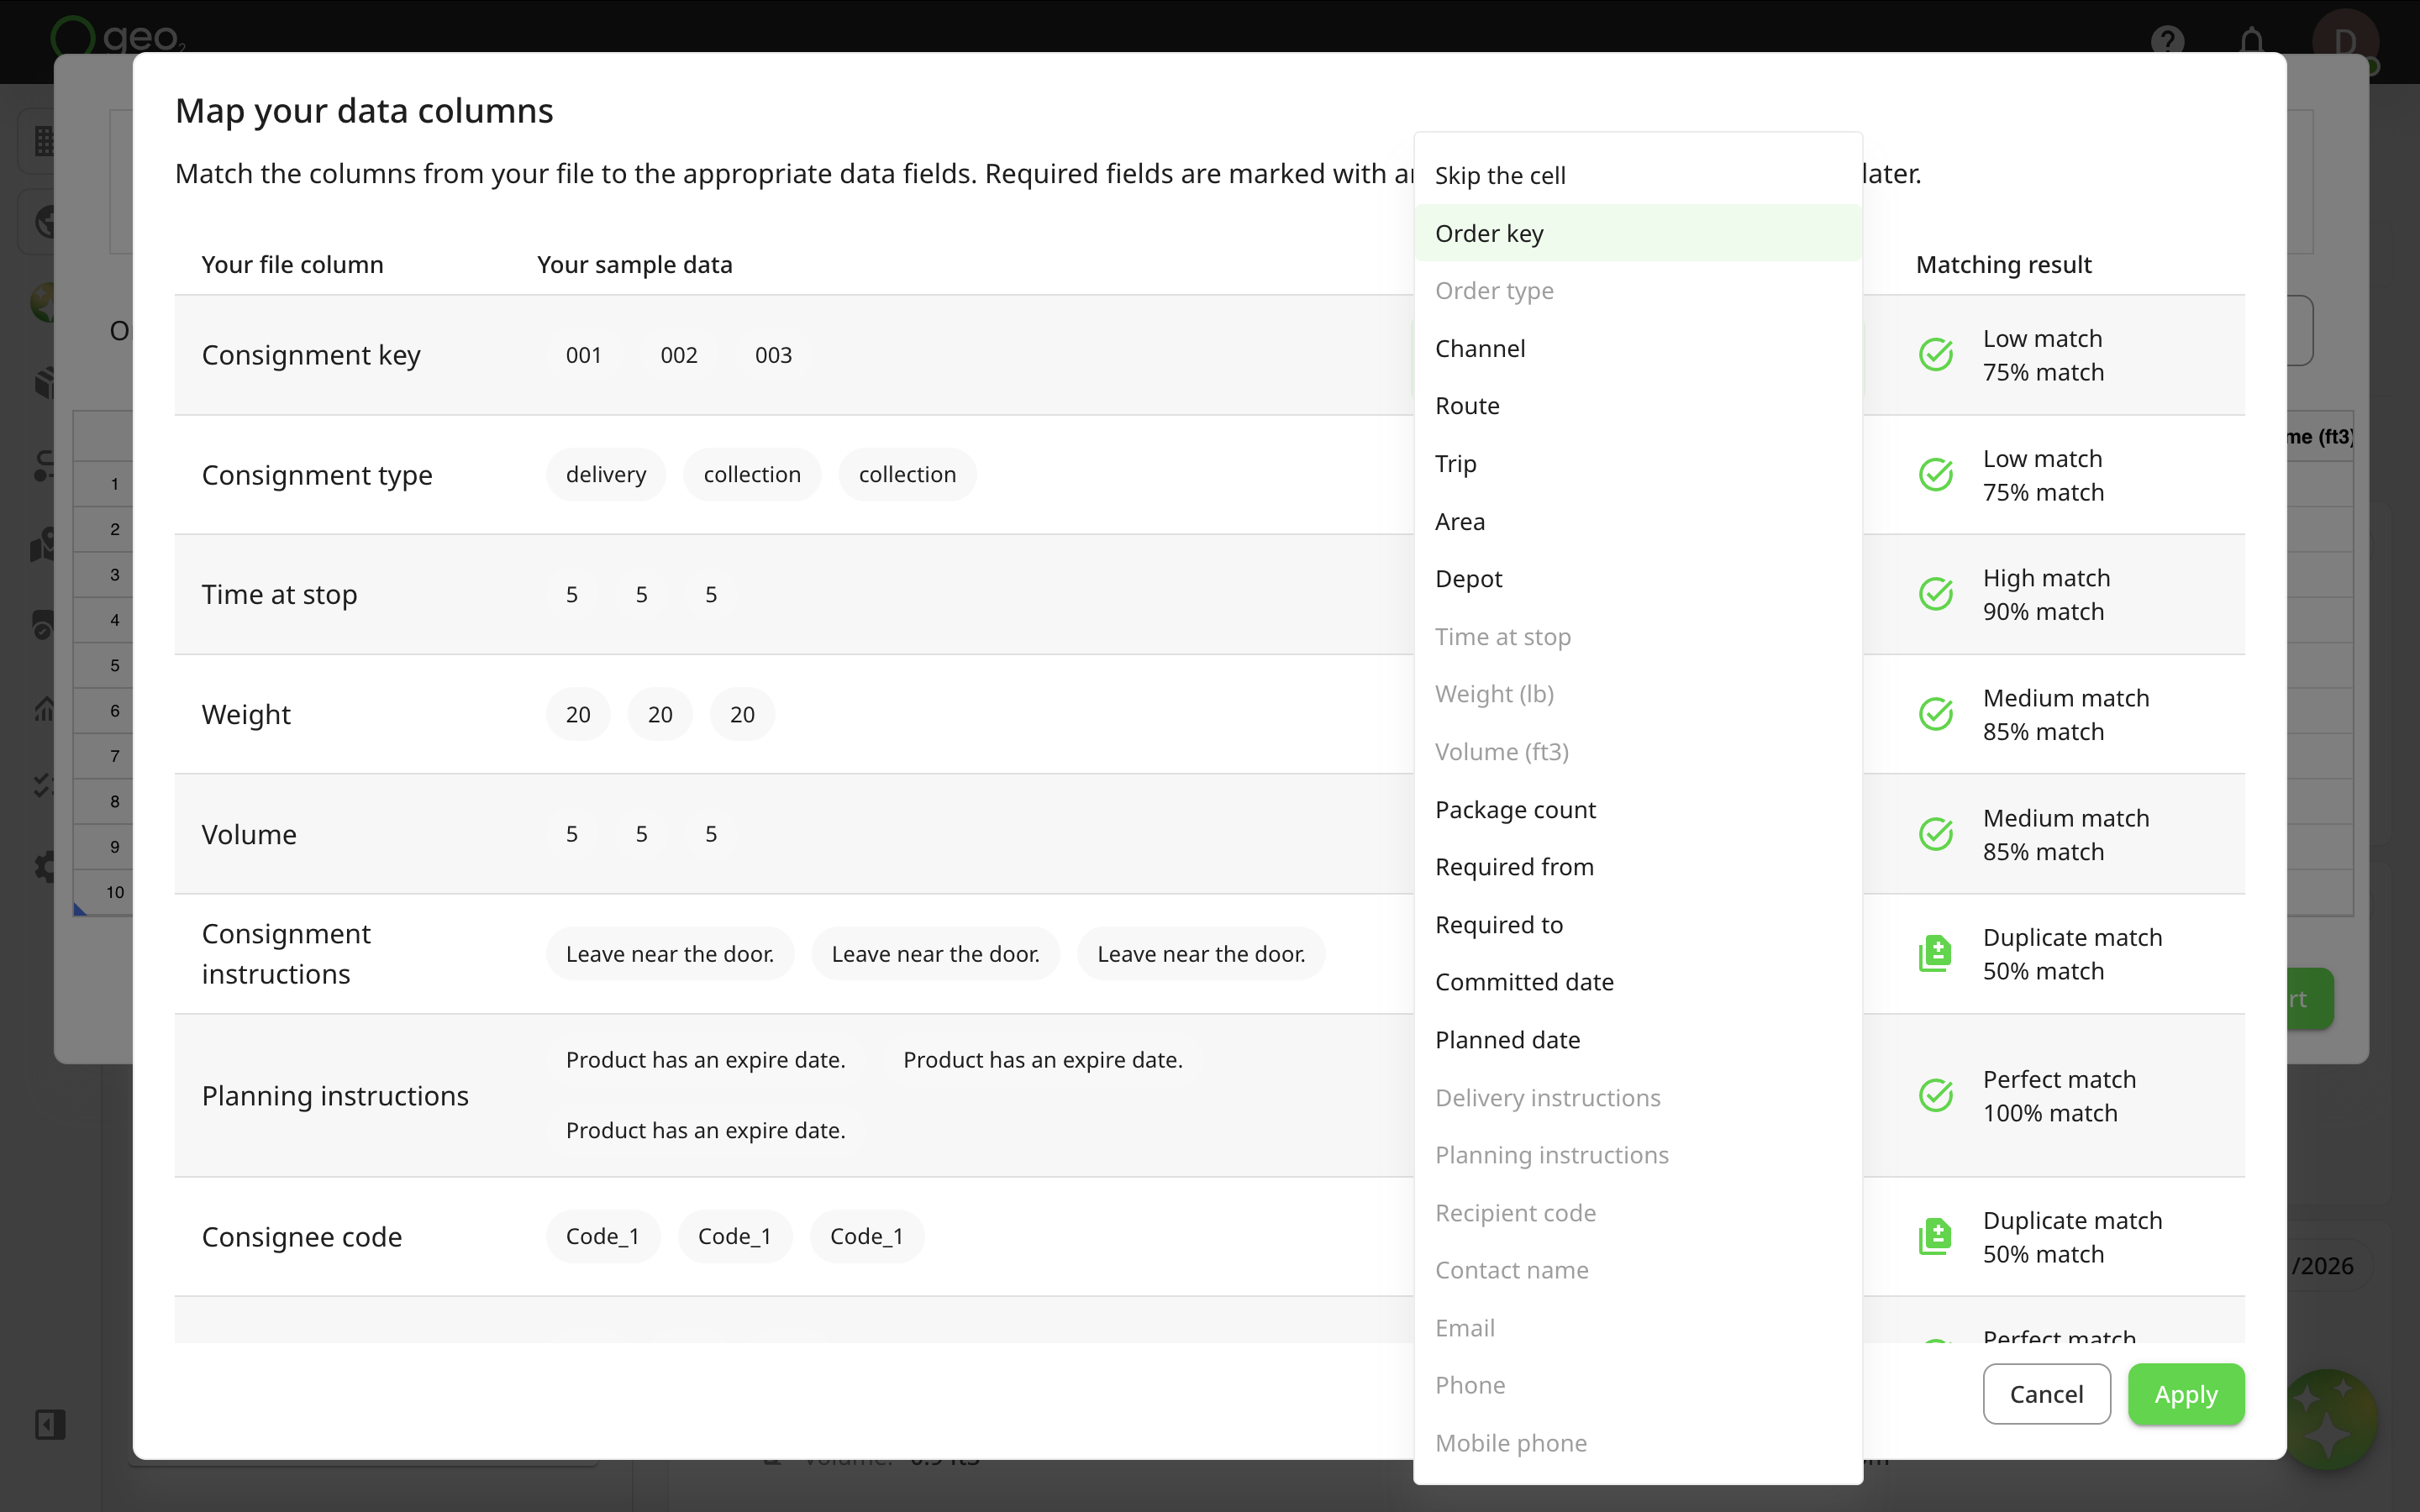Click 'Consignment type' column label

[x=317, y=475]
